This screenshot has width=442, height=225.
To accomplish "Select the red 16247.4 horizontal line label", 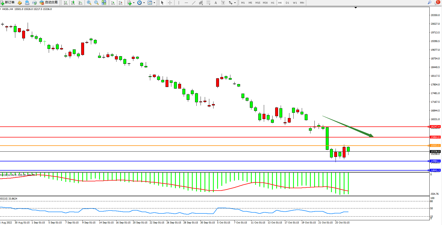I will (435, 127).
